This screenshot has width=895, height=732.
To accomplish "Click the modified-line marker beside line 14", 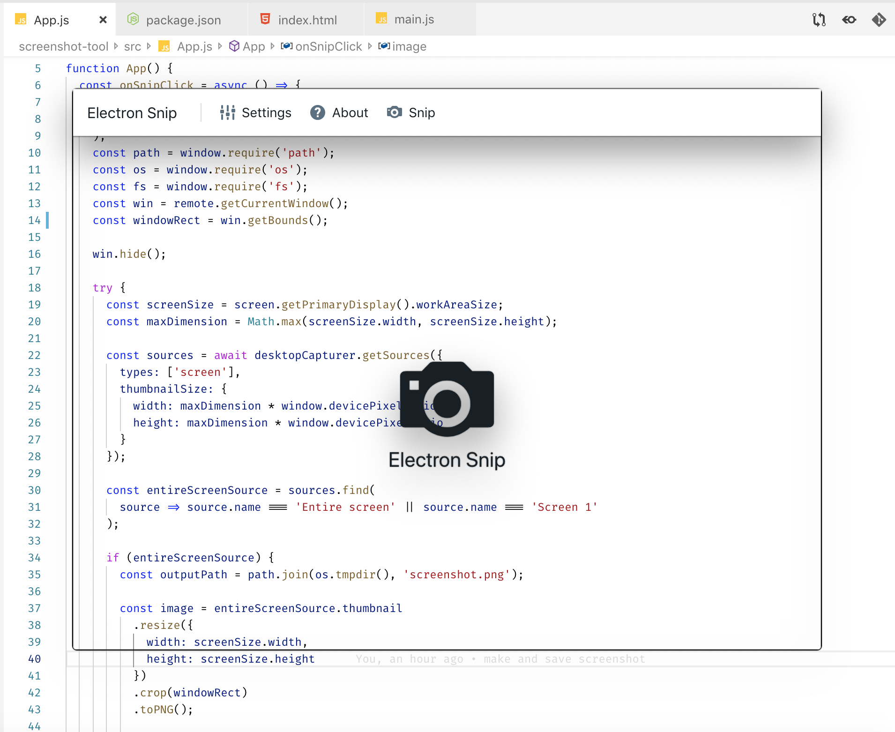I will (x=47, y=220).
